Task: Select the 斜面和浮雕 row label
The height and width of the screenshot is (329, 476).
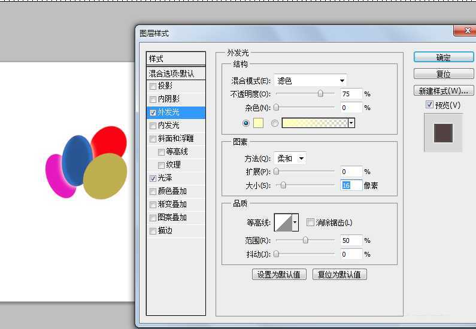Action: click(176, 139)
